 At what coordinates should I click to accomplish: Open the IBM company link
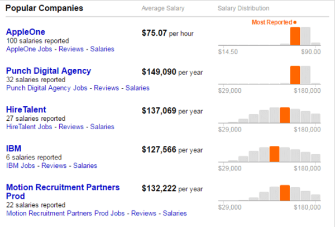tap(13, 148)
